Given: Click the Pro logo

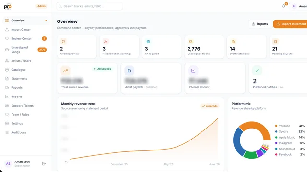Looking at the screenshot, I should (x=8, y=6).
